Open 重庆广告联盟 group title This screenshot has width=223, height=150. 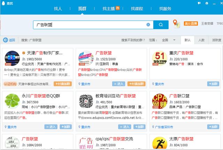click(181, 53)
